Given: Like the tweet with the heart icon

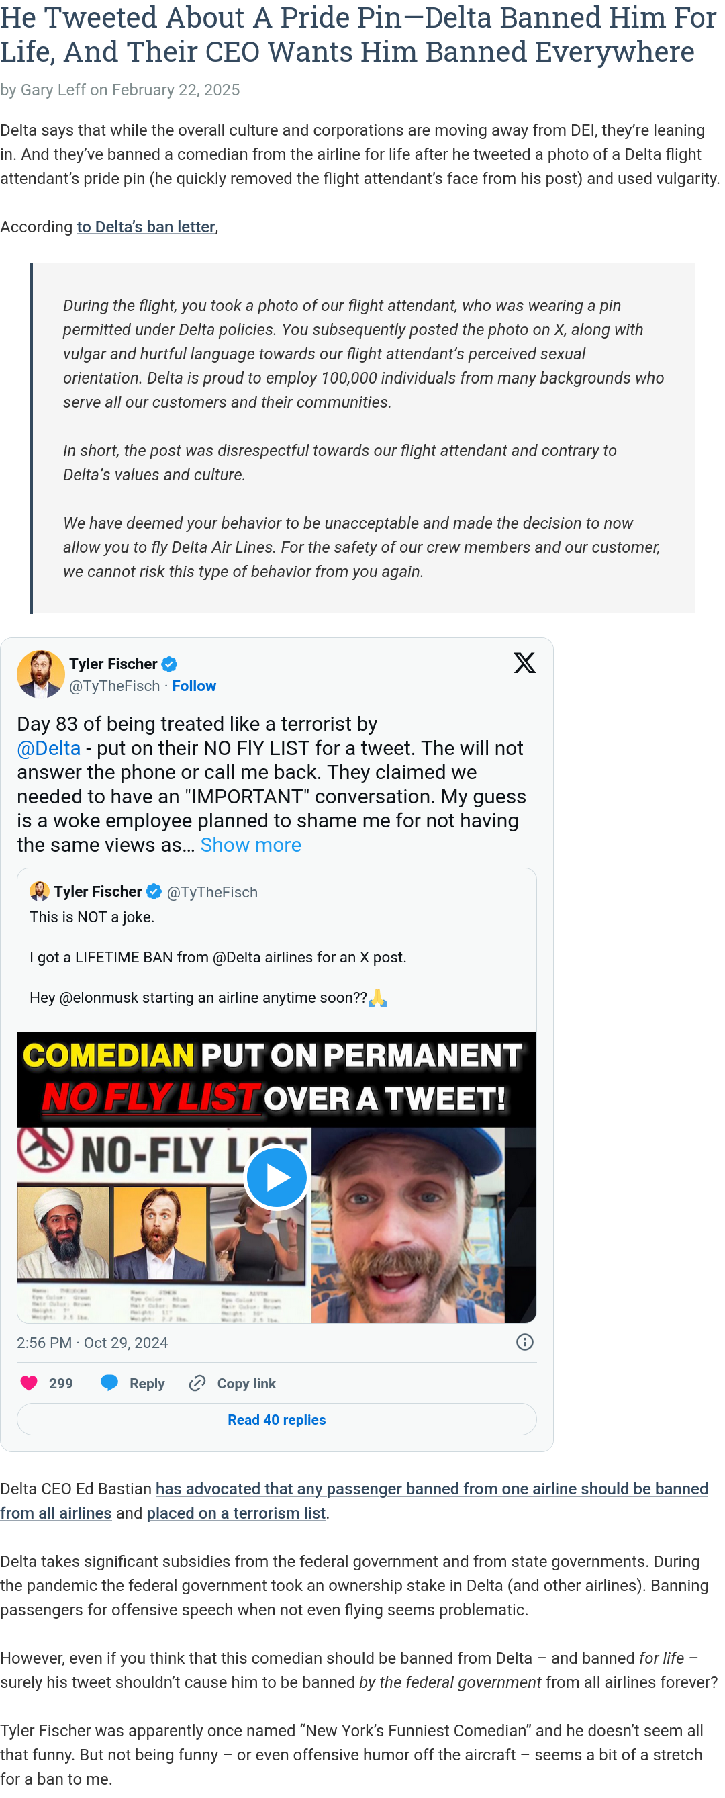Looking at the screenshot, I should click(29, 1383).
